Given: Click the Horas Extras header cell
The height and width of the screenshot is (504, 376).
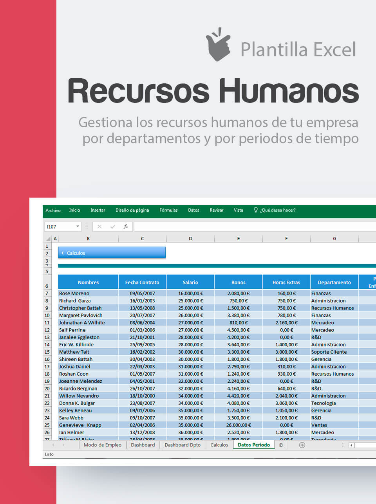Looking at the screenshot, I should coord(286,282).
